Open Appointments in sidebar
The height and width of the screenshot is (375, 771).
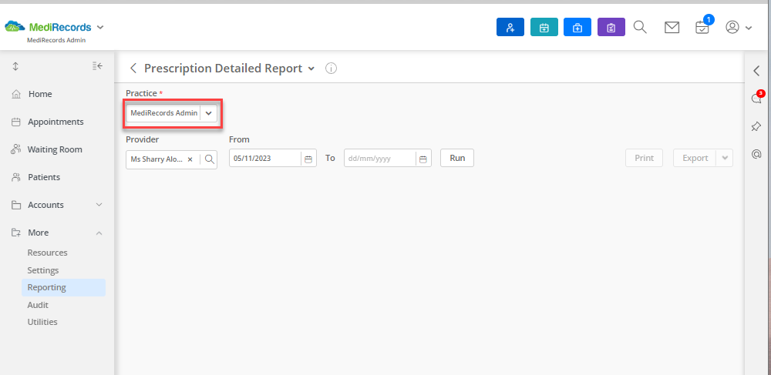coord(56,122)
